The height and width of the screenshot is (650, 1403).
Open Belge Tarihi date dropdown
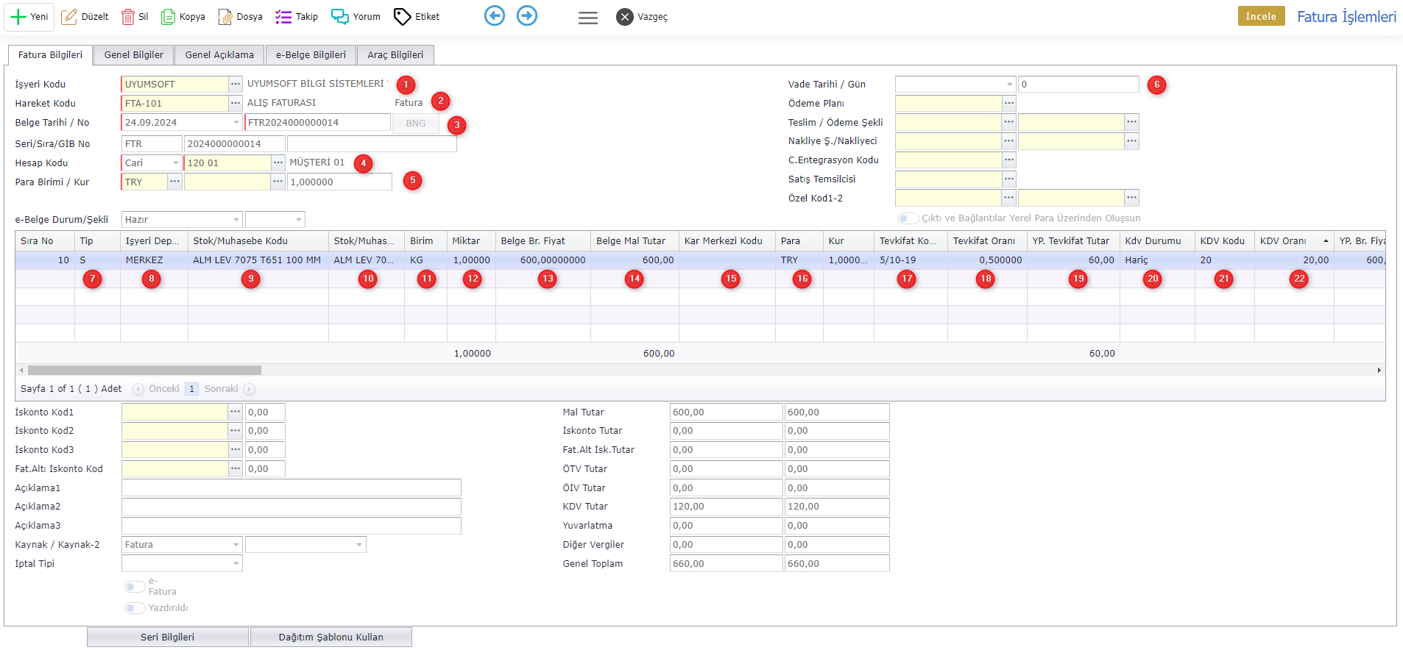point(236,123)
